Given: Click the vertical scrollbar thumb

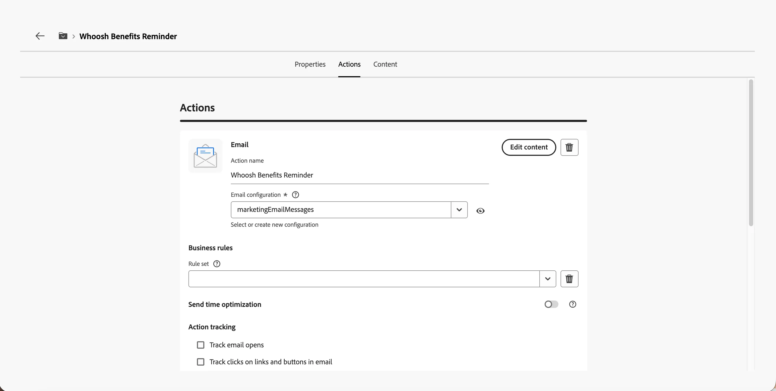Looking at the screenshot, I should [751, 153].
